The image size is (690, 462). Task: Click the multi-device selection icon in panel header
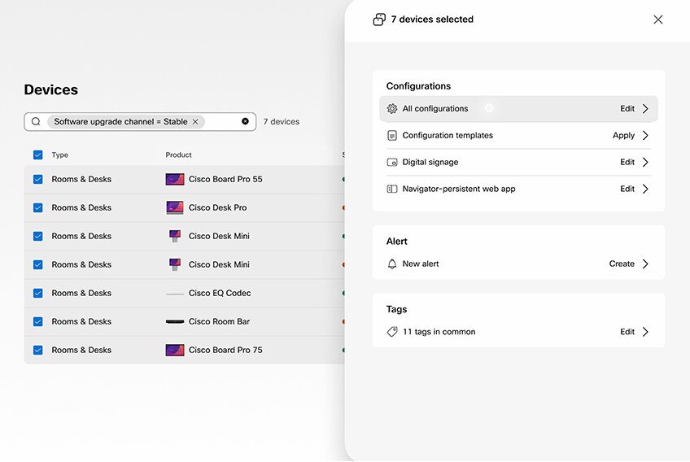coord(379,20)
